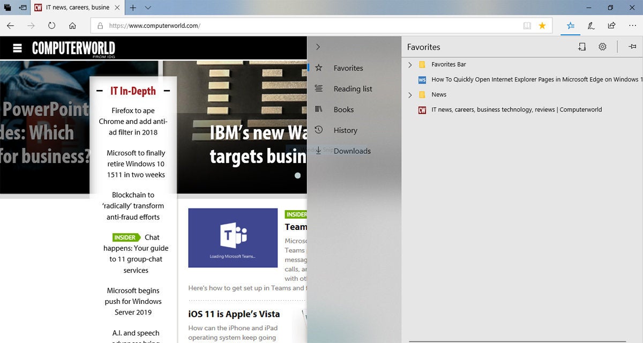Set these tabs aside
Screen dimensions: 643x343
point(23,8)
